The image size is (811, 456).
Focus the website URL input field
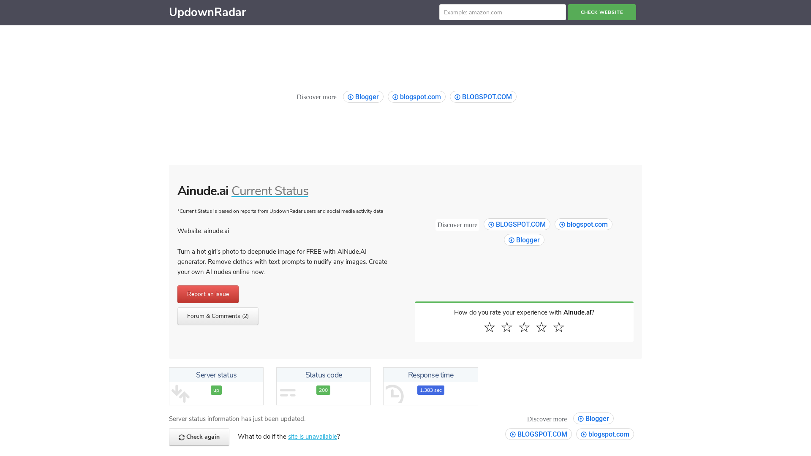coord(502,12)
